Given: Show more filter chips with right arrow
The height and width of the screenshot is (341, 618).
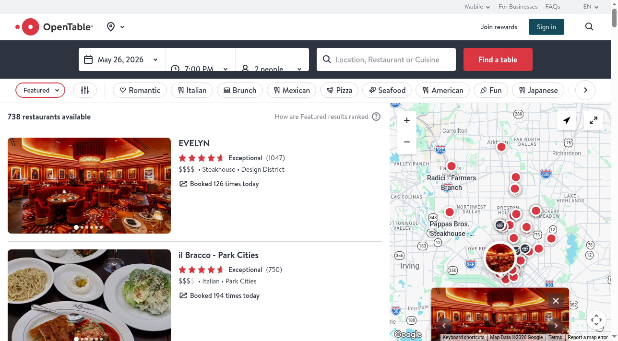Looking at the screenshot, I should 585,90.
